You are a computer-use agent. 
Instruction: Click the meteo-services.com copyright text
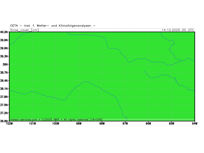coord(56,119)
